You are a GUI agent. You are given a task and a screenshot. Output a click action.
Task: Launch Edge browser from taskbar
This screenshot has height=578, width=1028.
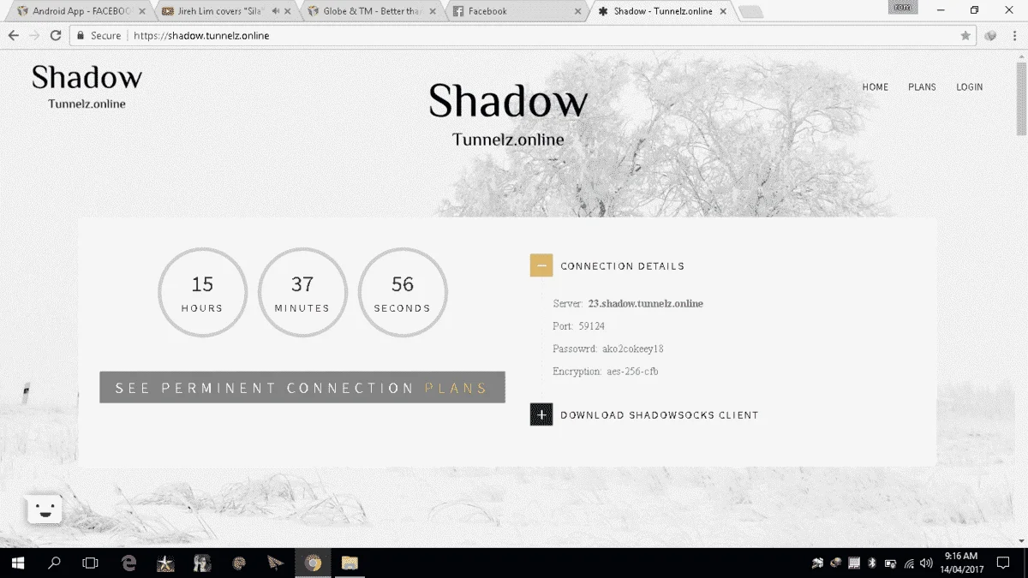pos(129,563)
